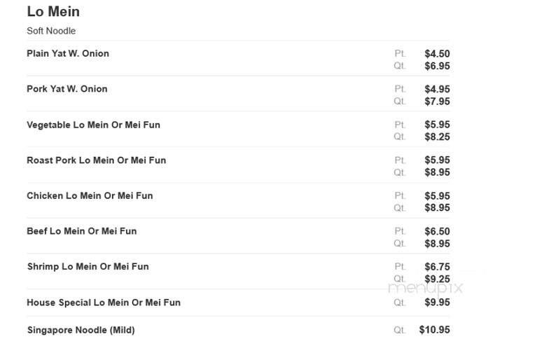Select Shrimp Lo Mein Or Mei Fun
This screenshot has height=346, width=551.
click(88, 267)
